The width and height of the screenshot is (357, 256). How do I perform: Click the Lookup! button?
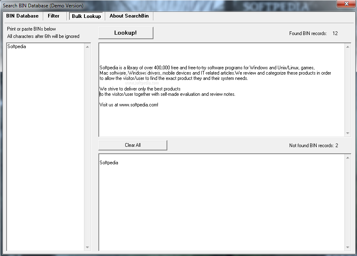[x=126, y=33]
